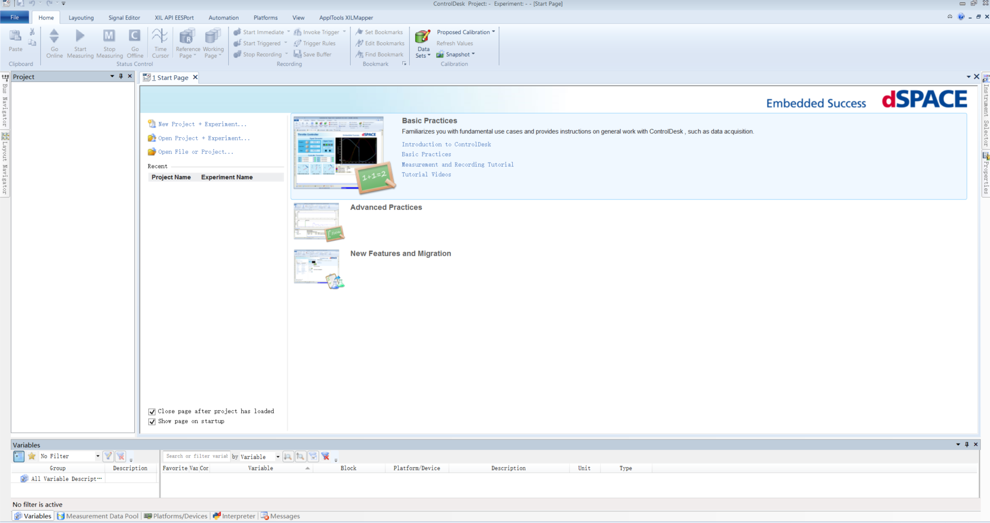Open the Layout Navigator side tab
990x523 pixels.
(x=5, y=164)
